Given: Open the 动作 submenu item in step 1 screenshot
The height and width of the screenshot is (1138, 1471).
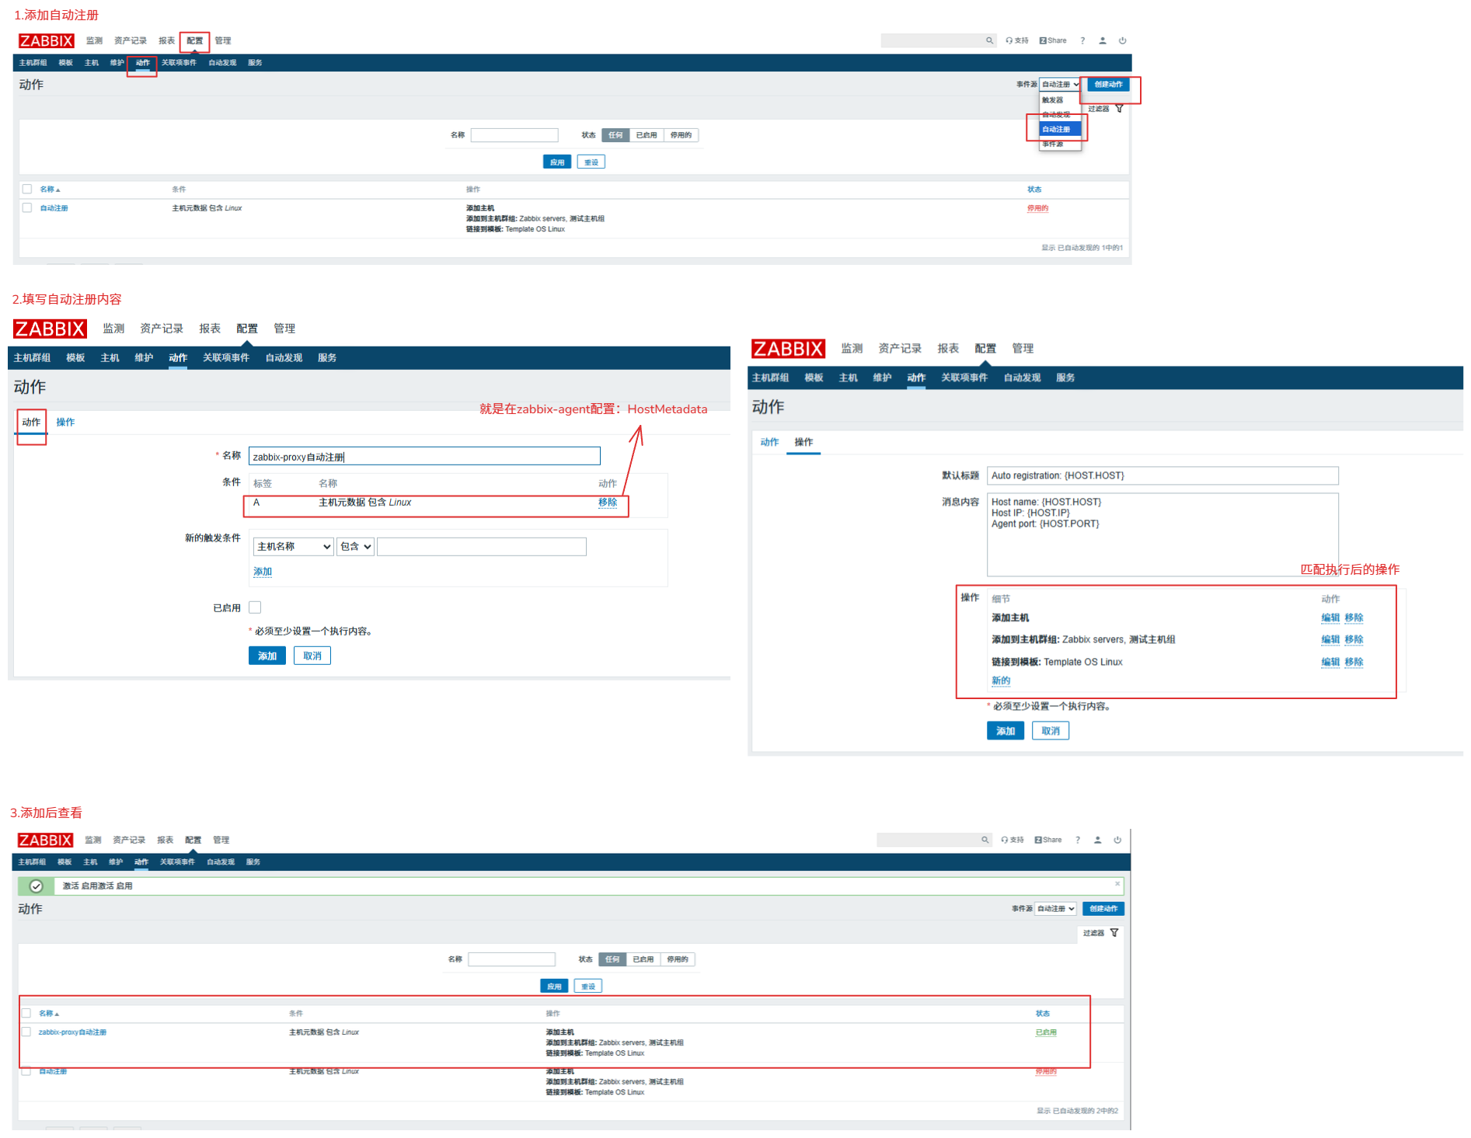Looking at the screenshot, I should (142, 63).
